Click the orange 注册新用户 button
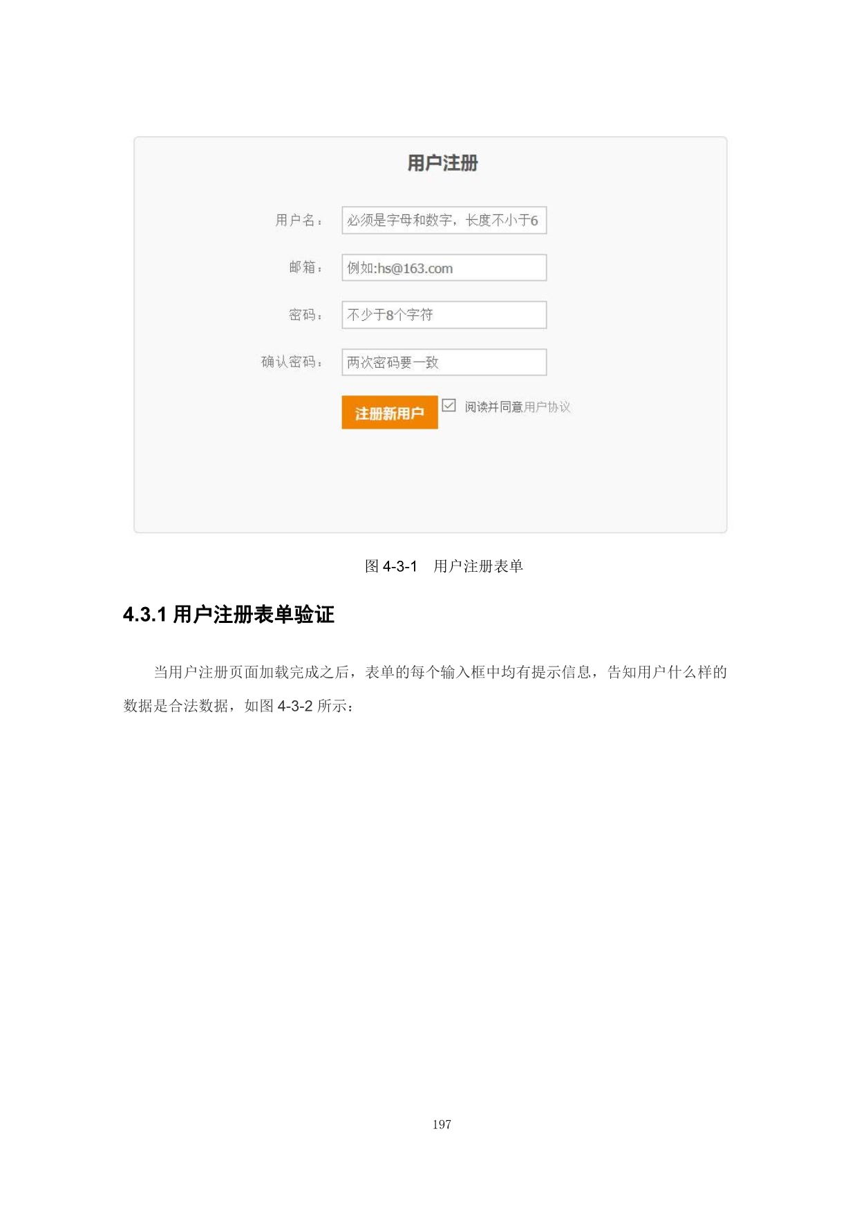Image resolution: width=857 pixels, height=1212 pixels. [390, 413]
